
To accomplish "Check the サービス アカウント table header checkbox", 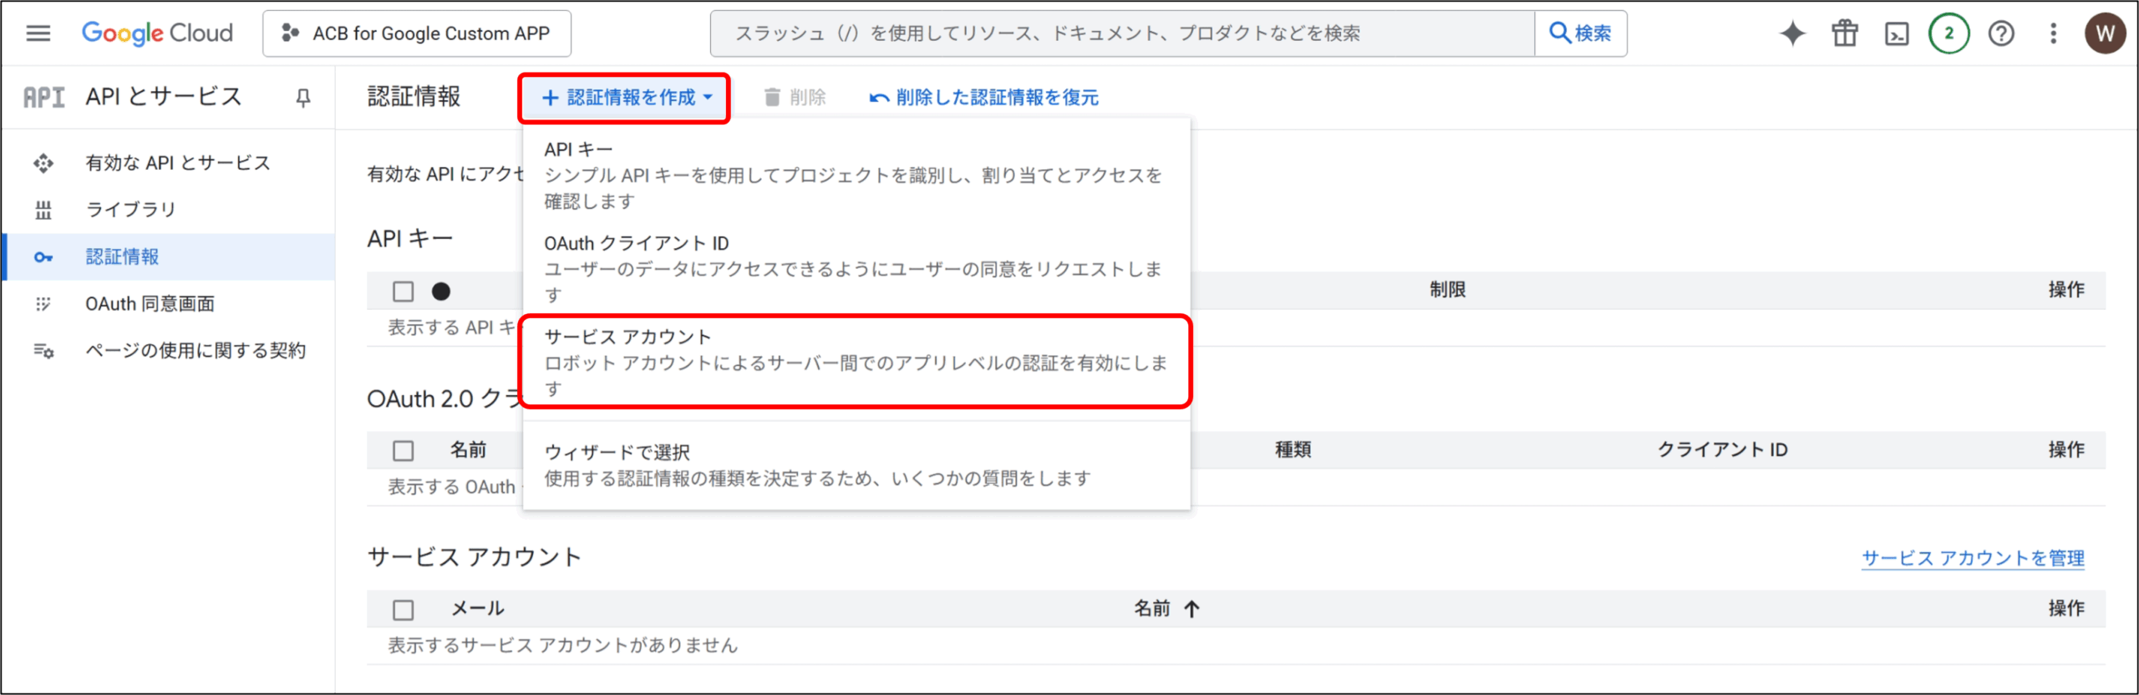I will pos(404,610).
